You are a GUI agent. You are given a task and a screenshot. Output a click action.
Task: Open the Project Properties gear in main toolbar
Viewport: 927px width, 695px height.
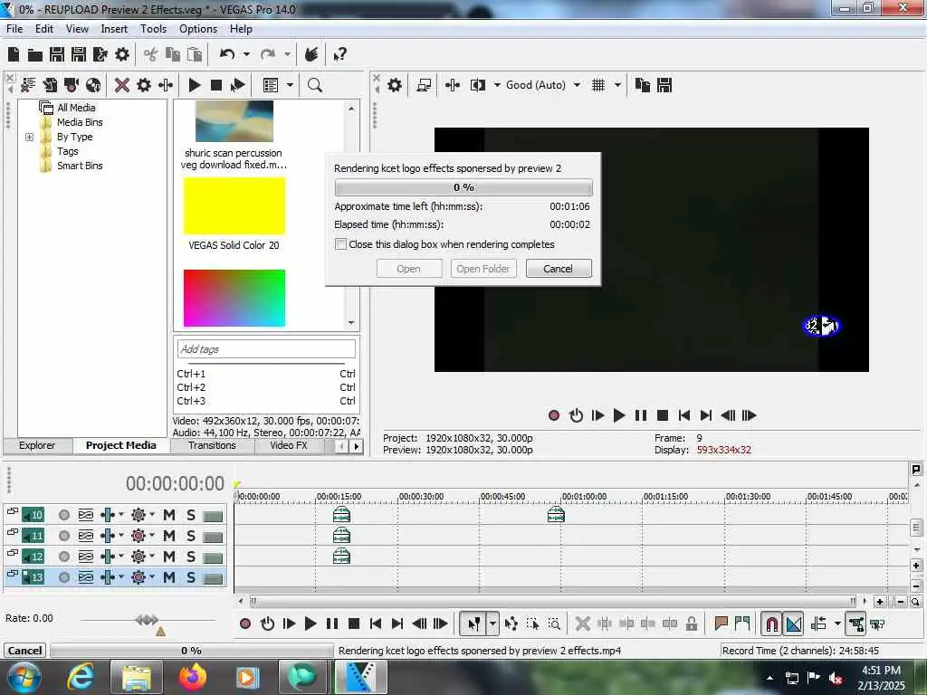(122, 54)
